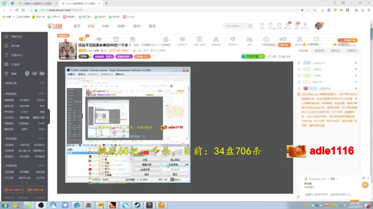This screenshot has height=209, width=373.
Task: Expand 全部 in 单机热游 section
Action: coord(41,138)
